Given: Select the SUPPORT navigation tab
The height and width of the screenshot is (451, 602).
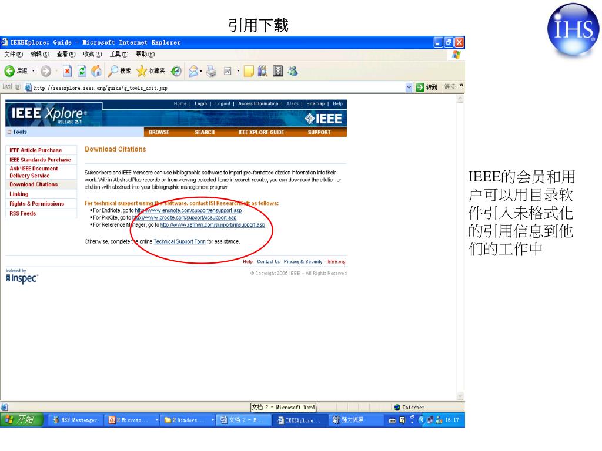Looking at the screenshot, I should click(319, 132).
